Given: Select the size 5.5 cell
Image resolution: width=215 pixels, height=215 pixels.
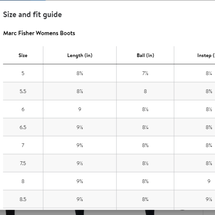Looking at the screenshot, I should [23, 91].
